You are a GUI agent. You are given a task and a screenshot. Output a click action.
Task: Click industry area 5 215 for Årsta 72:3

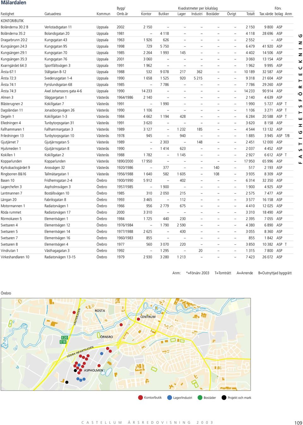point(198,78)
